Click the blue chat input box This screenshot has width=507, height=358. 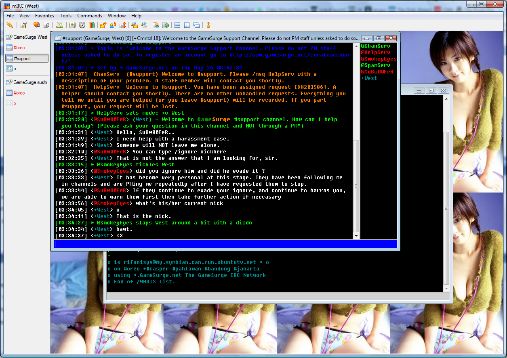point(225,244)
